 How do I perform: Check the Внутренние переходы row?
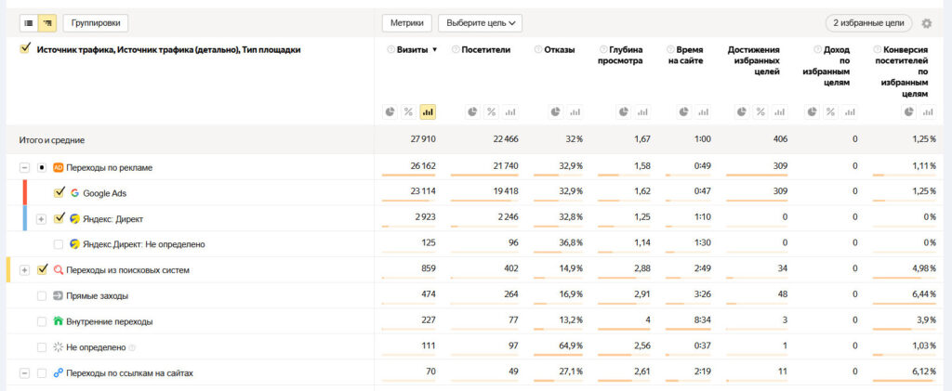point(41,322)
